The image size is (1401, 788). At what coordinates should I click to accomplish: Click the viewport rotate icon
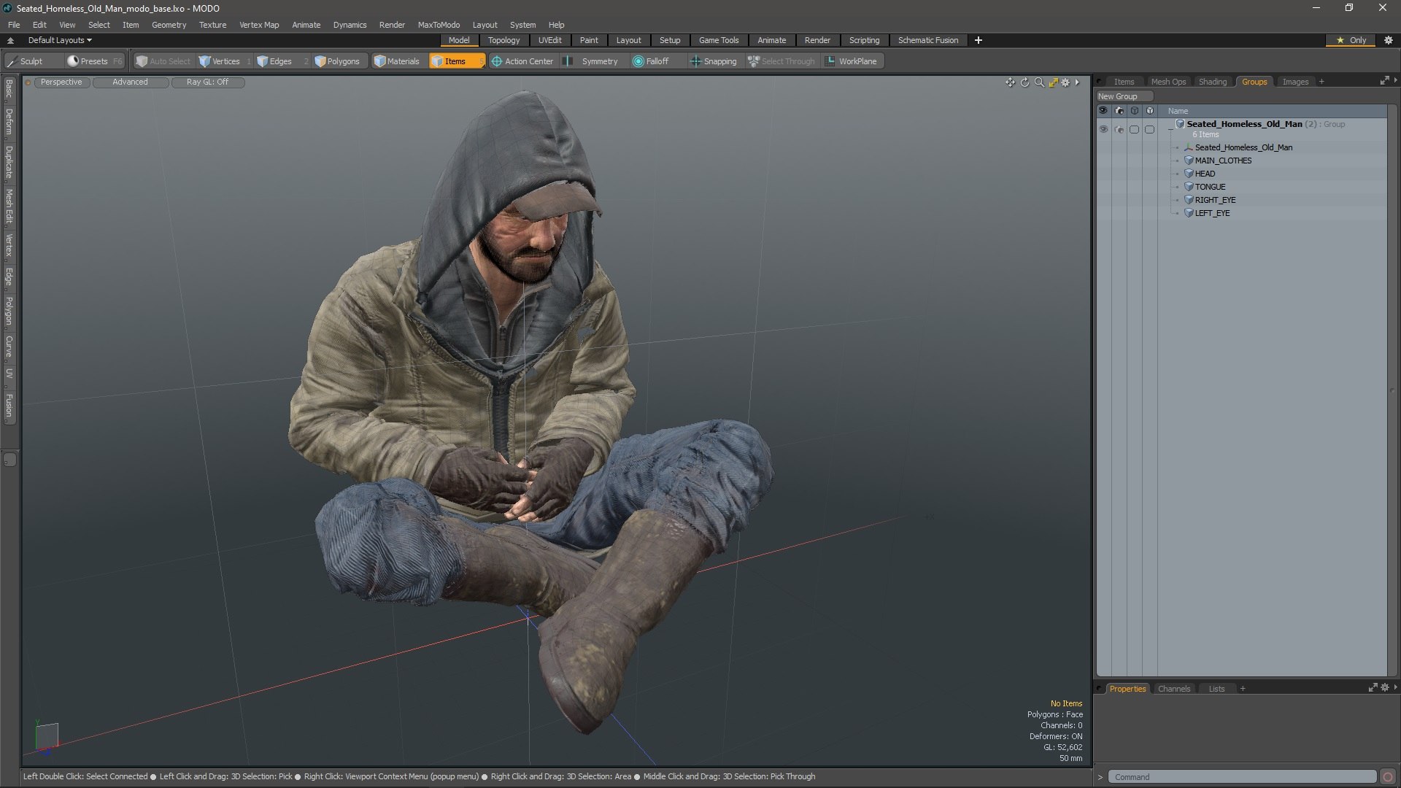1024,82
